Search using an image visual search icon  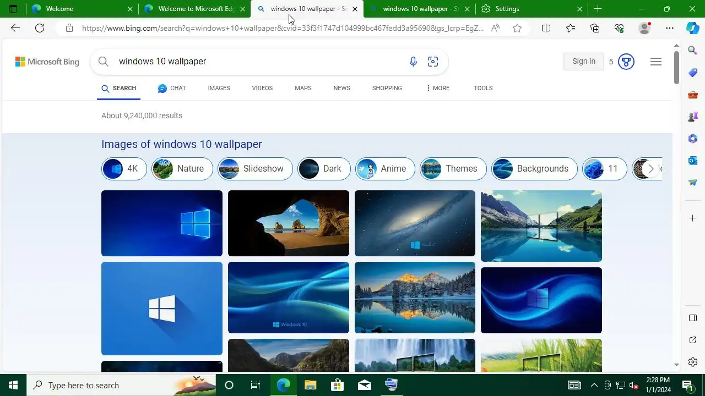tap(433, 62)
